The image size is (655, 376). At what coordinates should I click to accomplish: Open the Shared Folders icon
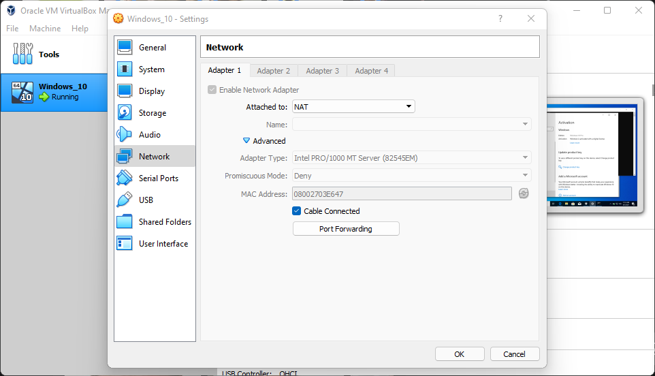(x=125, y=221)
